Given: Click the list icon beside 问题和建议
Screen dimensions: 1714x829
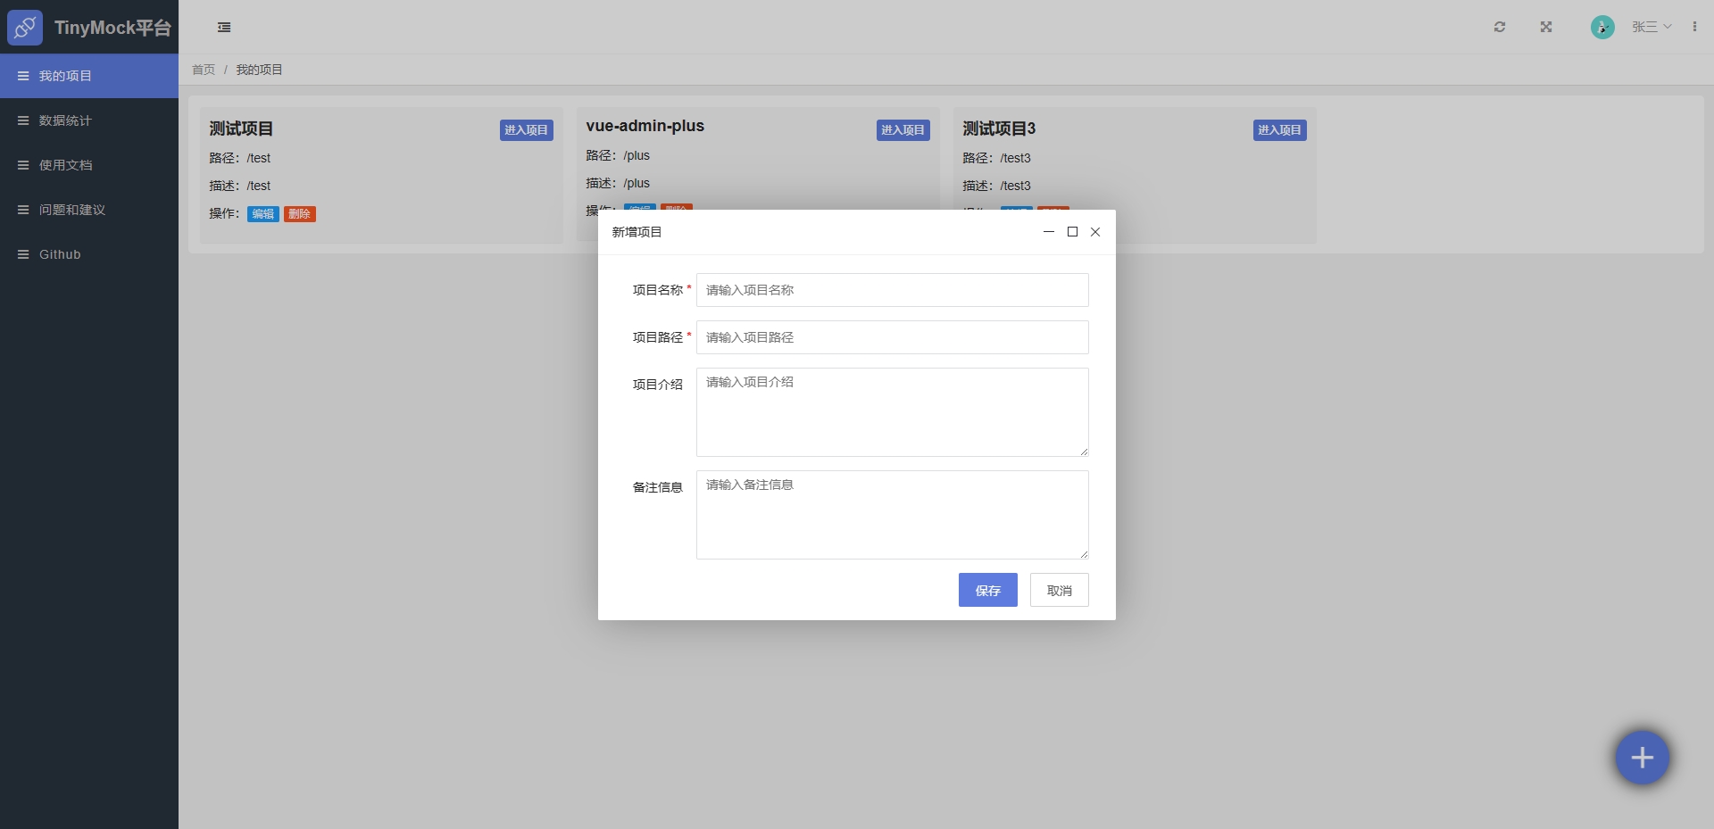Looking at the screenshot, I should 23,210.
